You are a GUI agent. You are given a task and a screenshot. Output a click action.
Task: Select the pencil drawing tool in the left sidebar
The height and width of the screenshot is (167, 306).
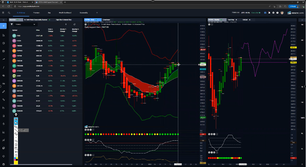[x=3, y=91]
